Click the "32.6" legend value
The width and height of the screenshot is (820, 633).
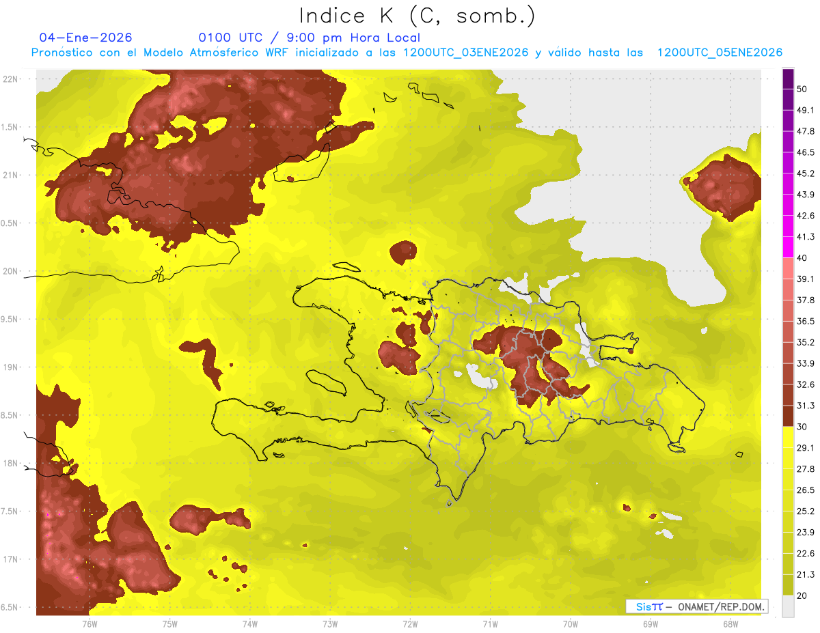click(806, 384)
